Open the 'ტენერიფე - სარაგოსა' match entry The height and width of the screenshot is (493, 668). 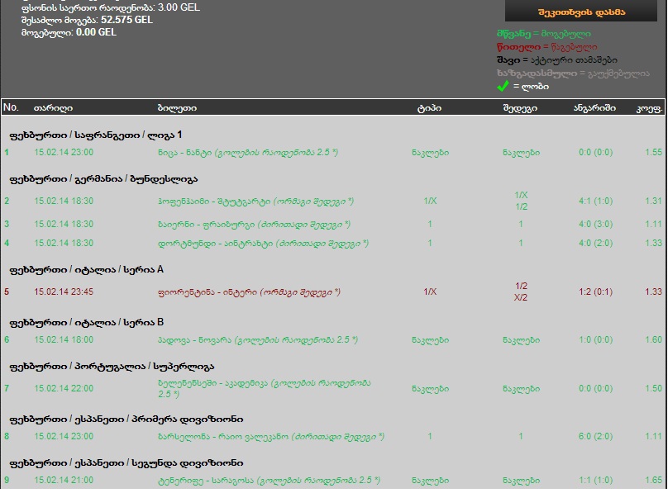(x=269, y=481)
